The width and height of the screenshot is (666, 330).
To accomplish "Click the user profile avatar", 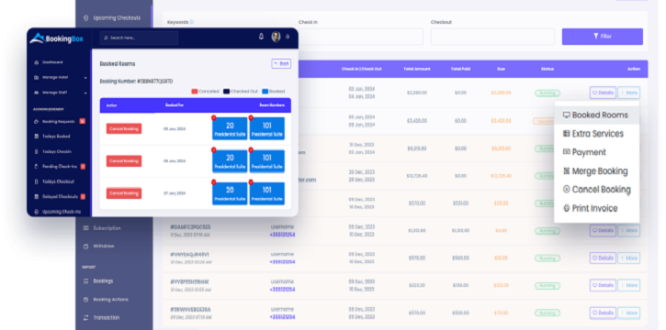I will pyautogui.click(x=277, y=37).
